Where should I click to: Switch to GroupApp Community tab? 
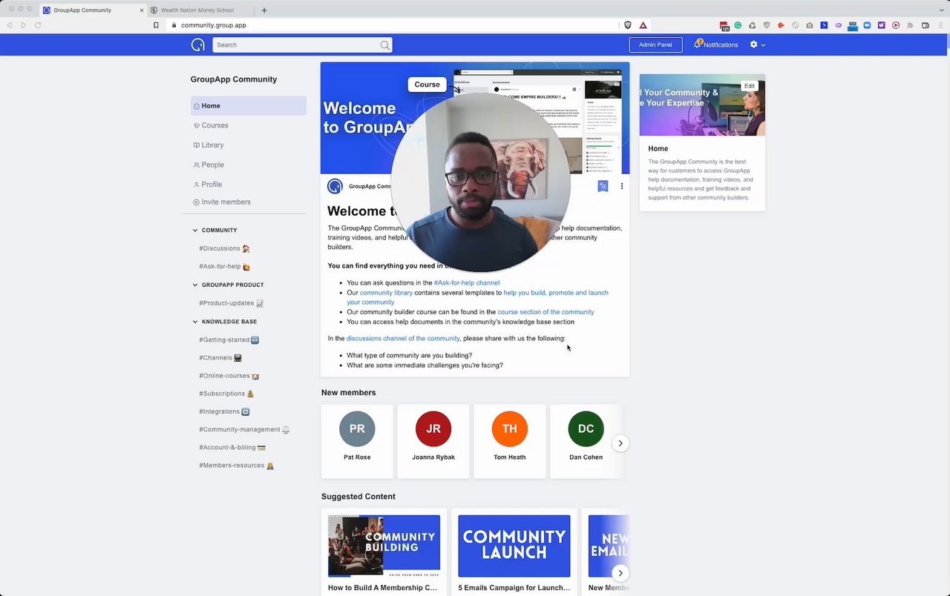(x=93, y=10)
